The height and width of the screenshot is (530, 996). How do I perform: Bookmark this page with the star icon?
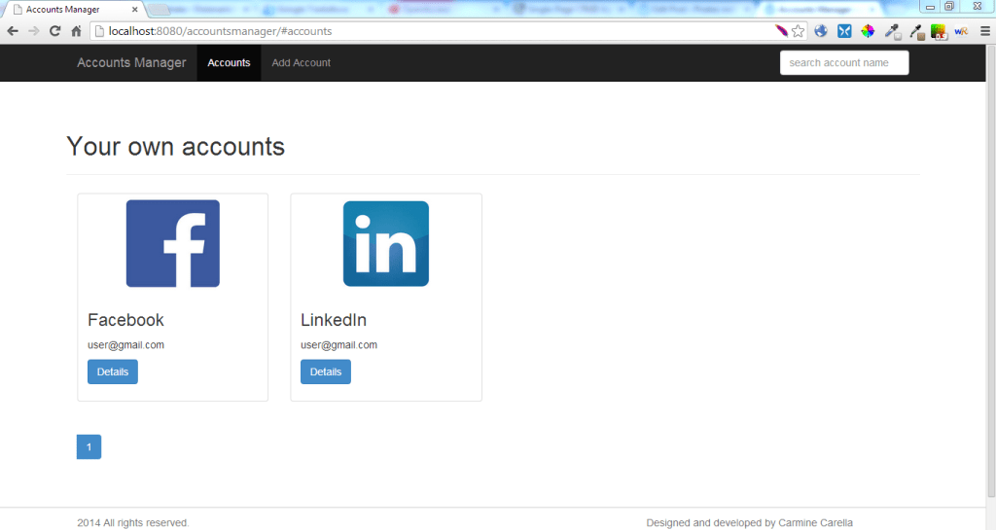[x=798, y=31]
